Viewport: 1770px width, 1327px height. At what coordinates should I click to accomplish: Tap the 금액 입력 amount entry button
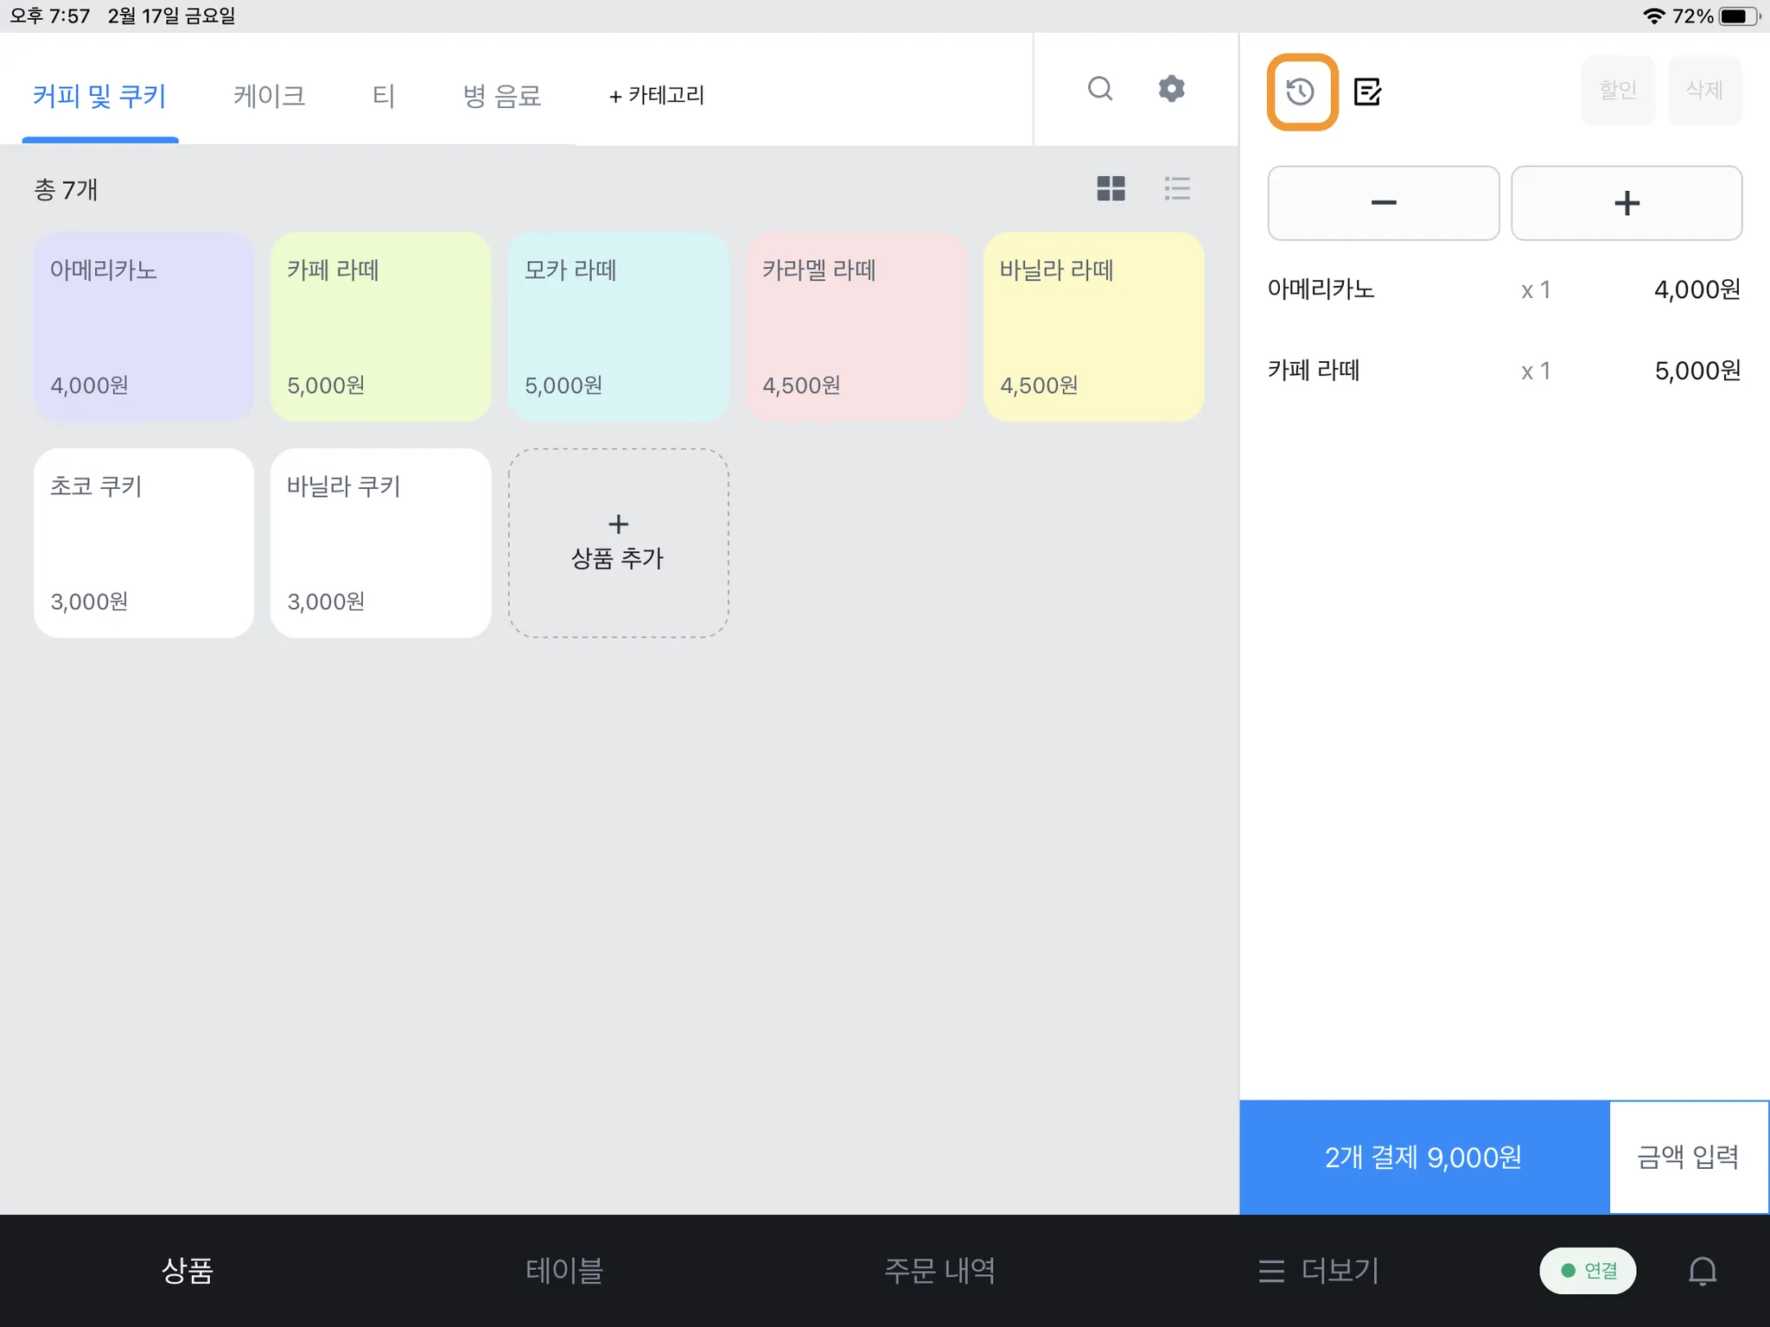click(x=1688, y=1157)
